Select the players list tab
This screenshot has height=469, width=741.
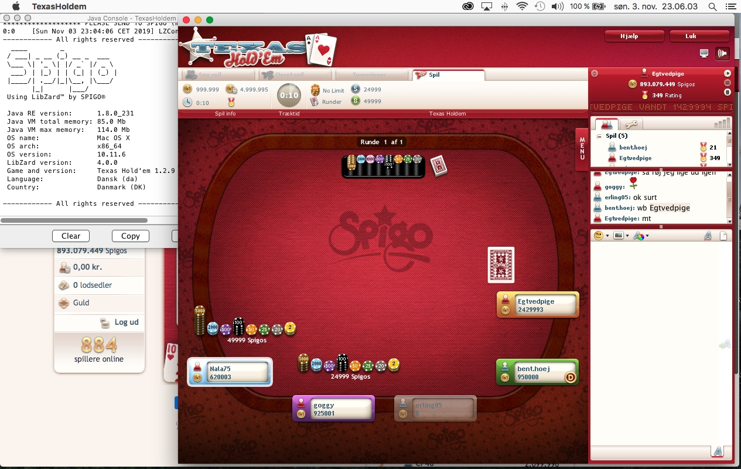click(606, 124)
